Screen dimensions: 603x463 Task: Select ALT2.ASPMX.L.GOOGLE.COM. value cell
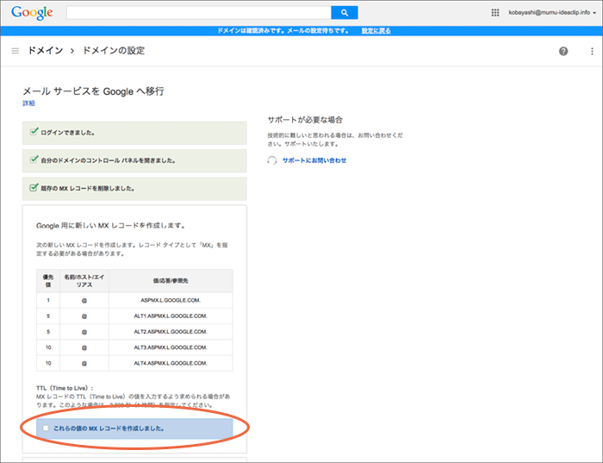coord(171,332)
